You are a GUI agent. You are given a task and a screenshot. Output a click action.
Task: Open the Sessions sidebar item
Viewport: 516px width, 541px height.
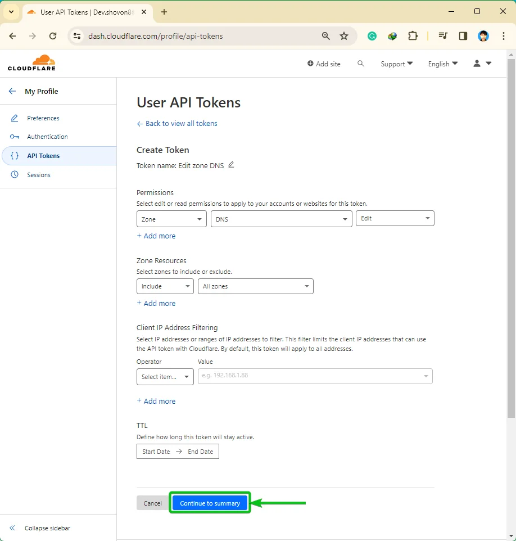click(x=38, y=175)
